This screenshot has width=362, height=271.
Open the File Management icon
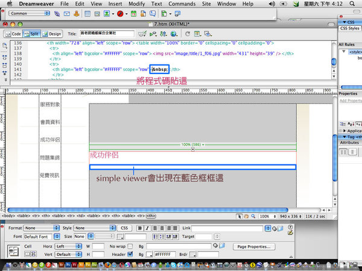pyautogui.click(x=164, y=34)
